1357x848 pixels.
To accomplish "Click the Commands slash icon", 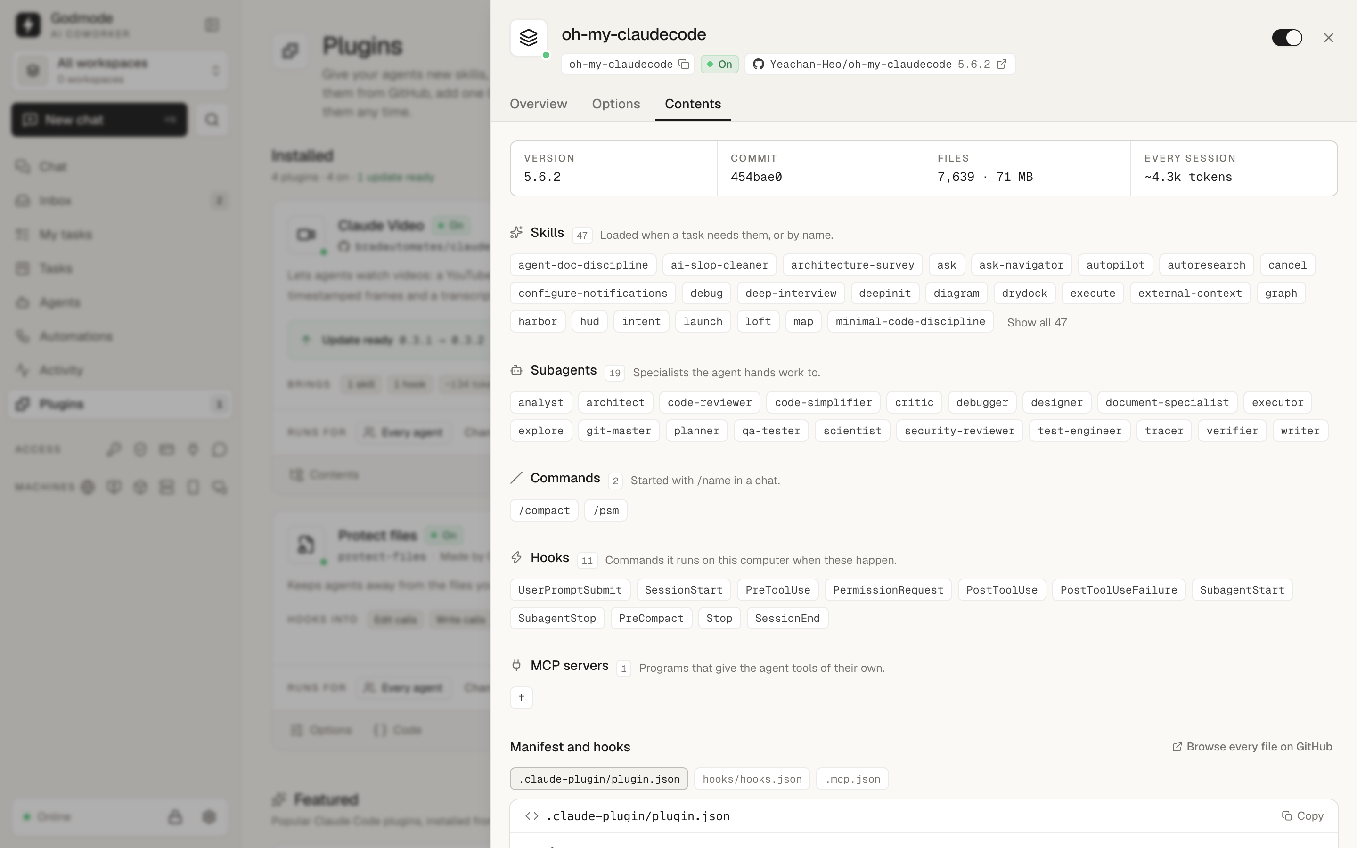I will [x=516, y=478].
